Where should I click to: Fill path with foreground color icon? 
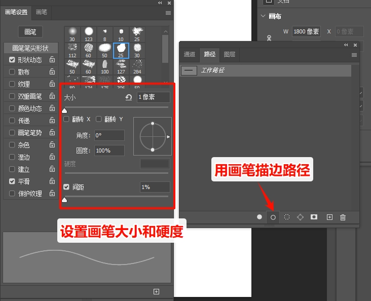click(259, 217)
